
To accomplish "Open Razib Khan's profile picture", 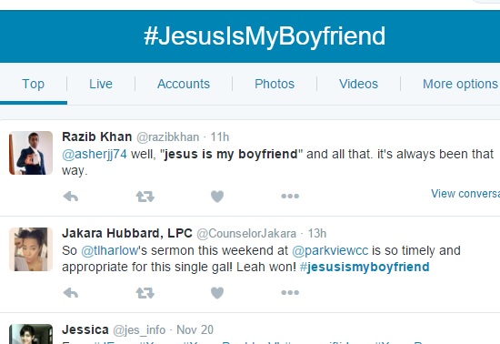I will coord(31,153).
